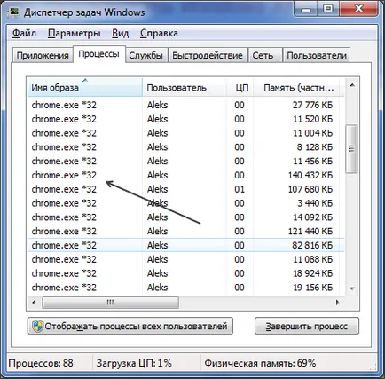Screen dimensions: 385x379
Task: Close the Диспетчер задач Windows window
Action: coord(358,9)
